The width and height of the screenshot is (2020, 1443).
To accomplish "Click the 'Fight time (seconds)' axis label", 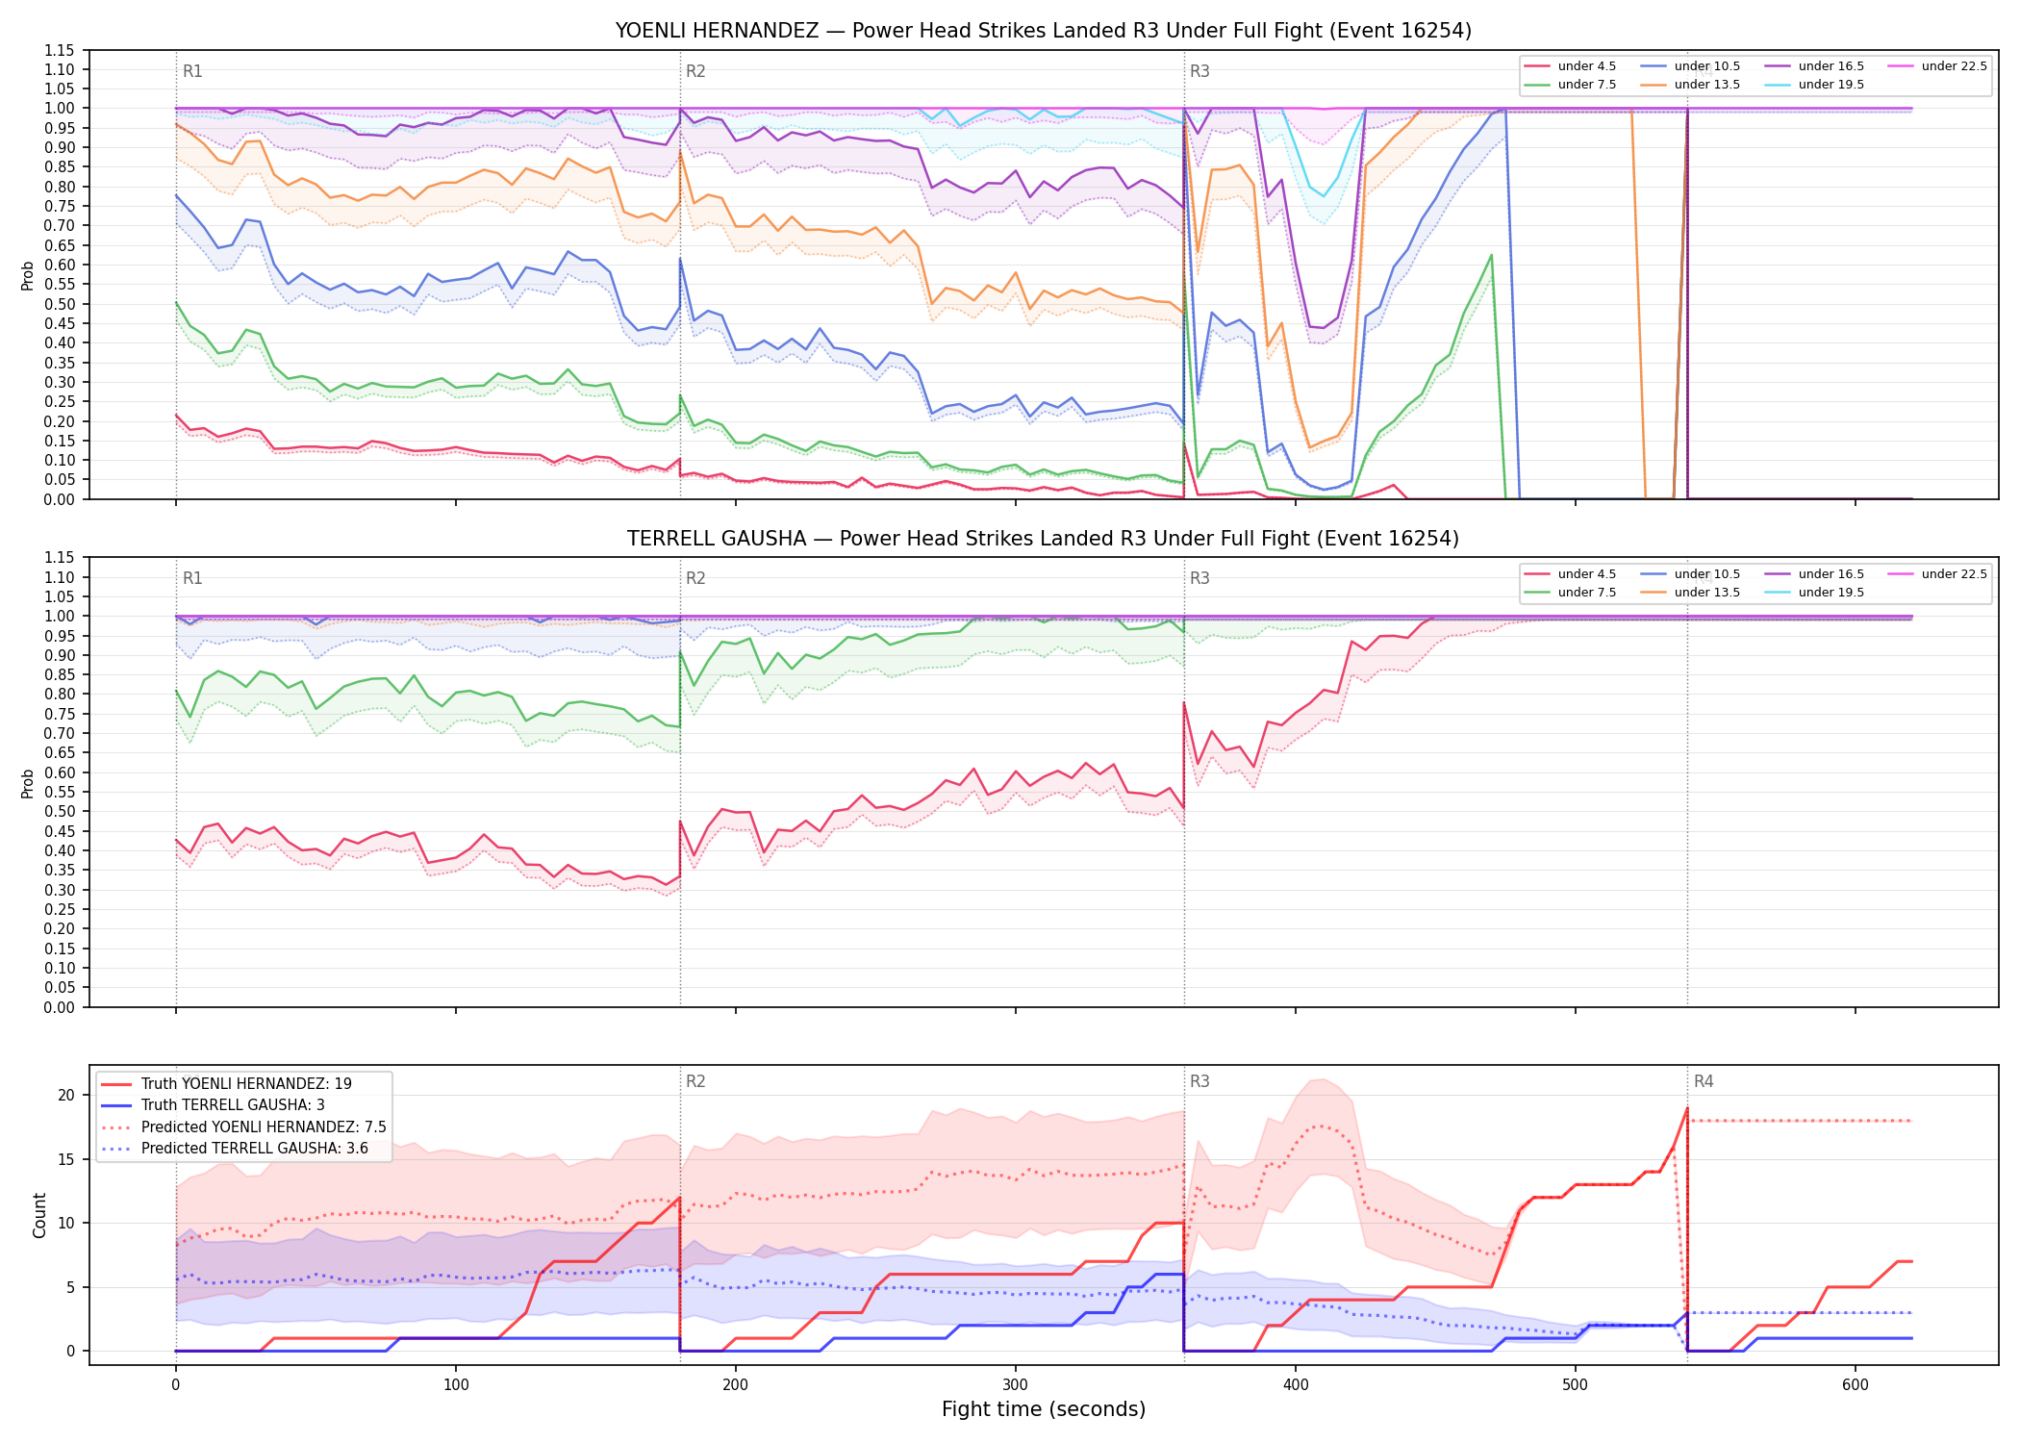I will (1044, 1409).
